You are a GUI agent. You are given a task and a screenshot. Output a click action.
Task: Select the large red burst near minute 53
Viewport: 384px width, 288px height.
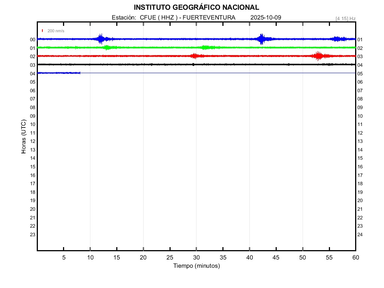[318, 56]
